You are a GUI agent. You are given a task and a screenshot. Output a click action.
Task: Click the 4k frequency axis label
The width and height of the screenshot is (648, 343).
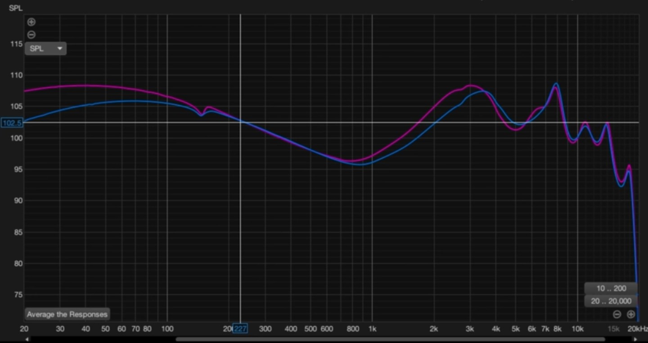496,329
